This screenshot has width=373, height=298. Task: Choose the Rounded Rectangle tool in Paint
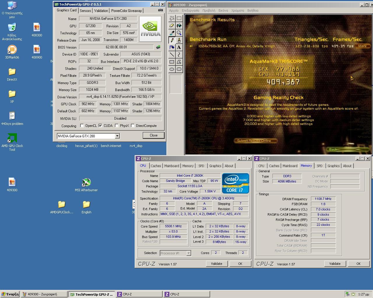click(179, 69)
